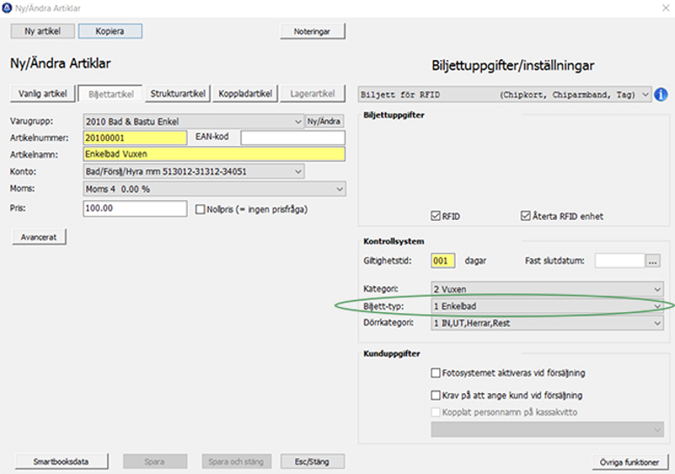This screenshot has height=474, width=675.
Task: Open the Konto dropdown
Action: (193, 171)
